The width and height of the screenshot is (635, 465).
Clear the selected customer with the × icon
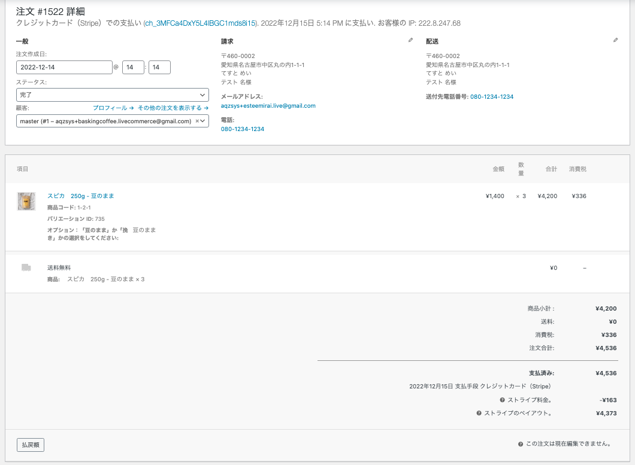point(197,121)
